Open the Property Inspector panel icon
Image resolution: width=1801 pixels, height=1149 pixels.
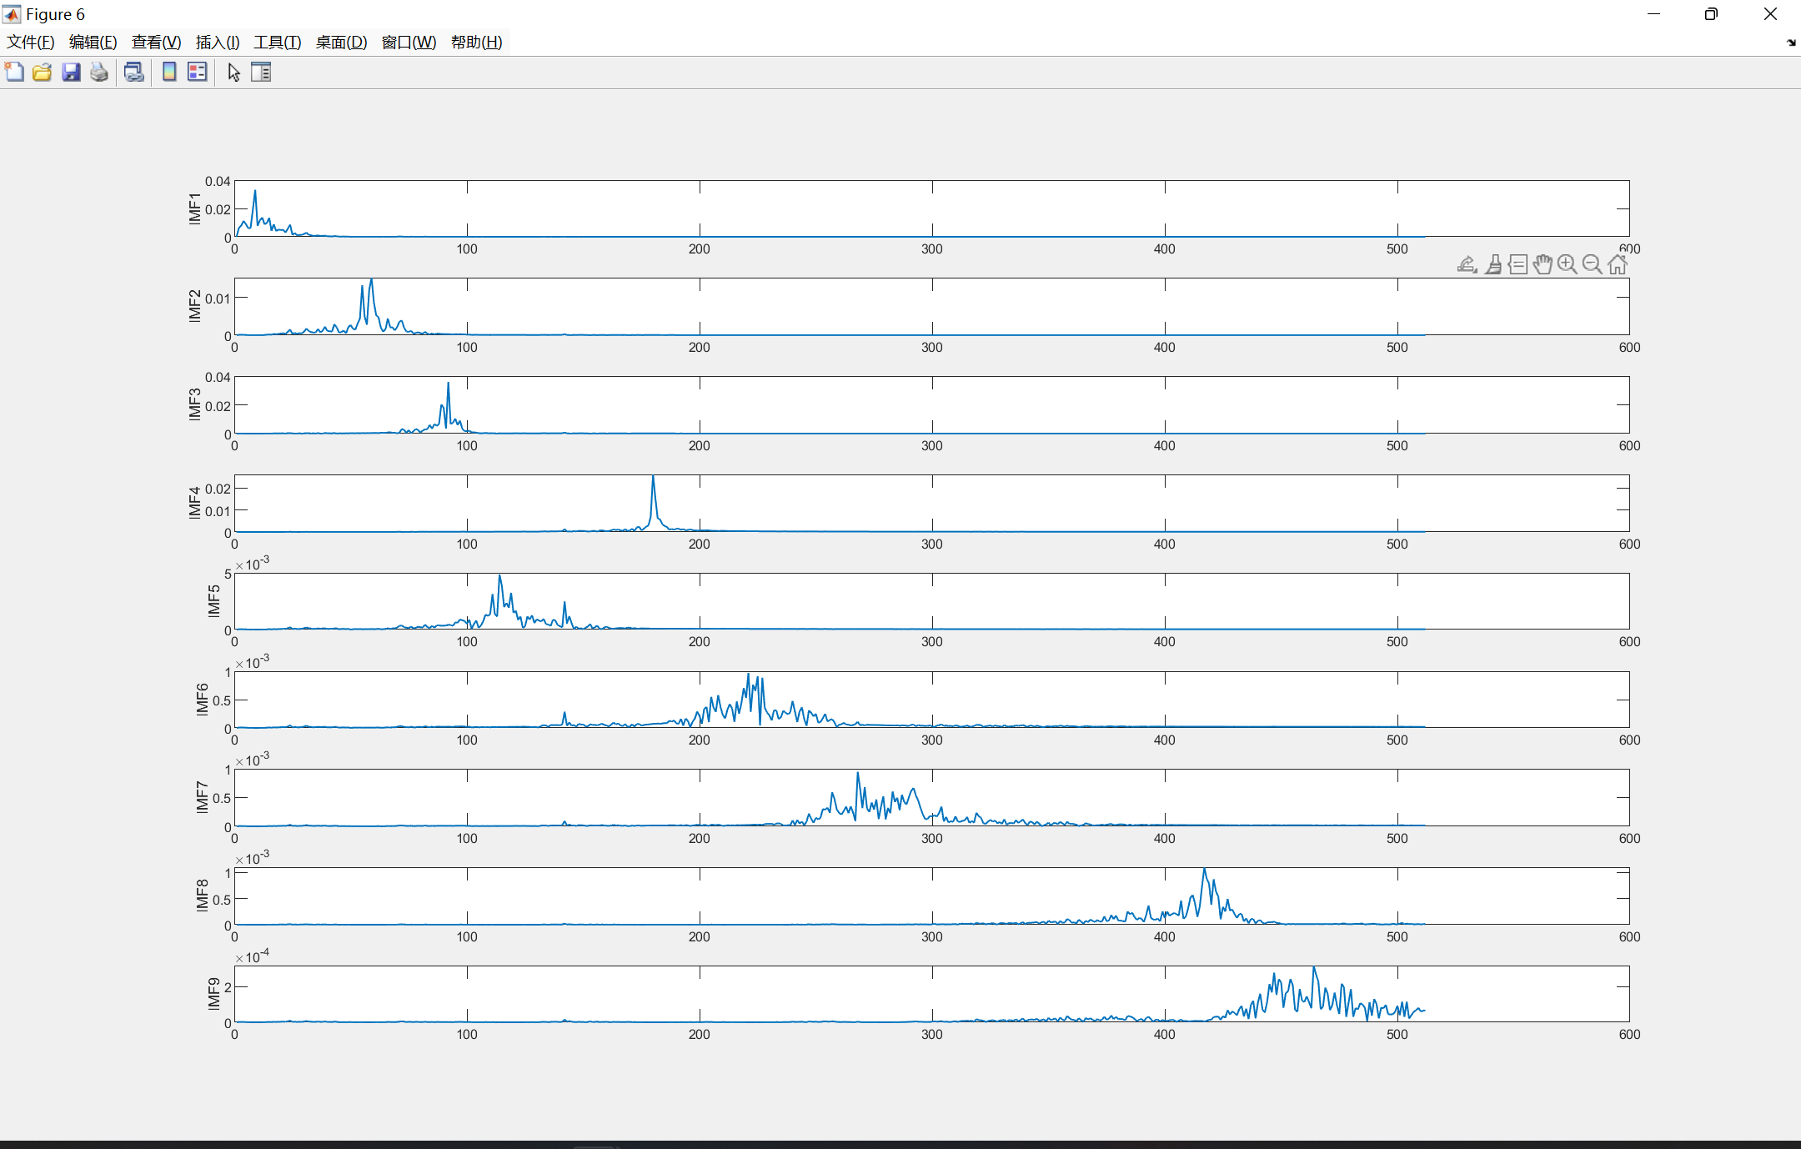pyautogui.click(x=261, y=73)
